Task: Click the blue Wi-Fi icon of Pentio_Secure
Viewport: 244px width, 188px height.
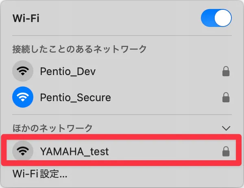Action: click(x=23, y=97)
